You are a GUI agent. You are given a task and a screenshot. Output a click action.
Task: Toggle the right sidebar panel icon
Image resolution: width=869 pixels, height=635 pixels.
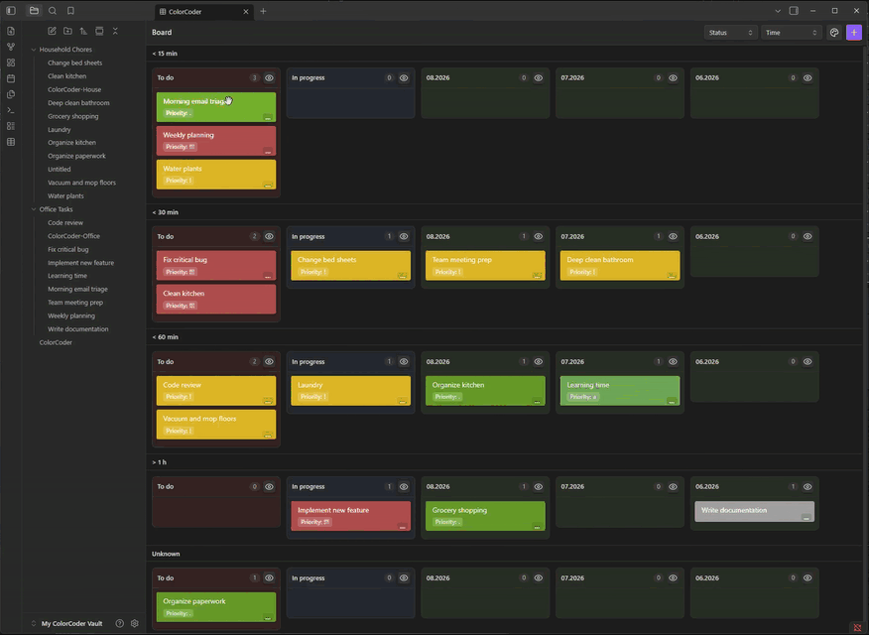click(x=794, y=11)
